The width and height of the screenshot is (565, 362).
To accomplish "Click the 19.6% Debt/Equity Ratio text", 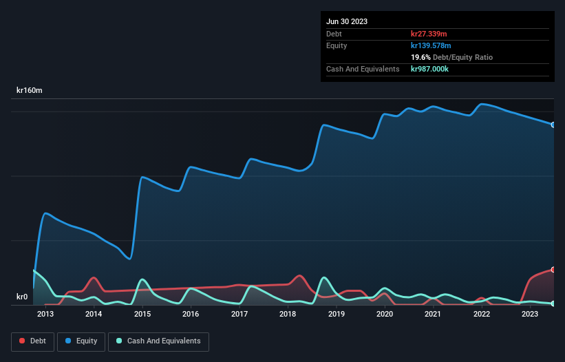I will click(x=452, y=57).
